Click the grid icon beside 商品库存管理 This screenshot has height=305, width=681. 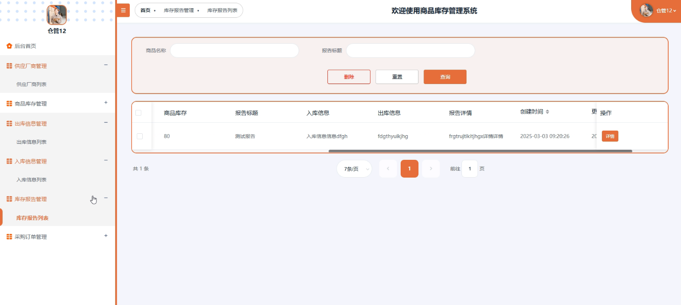(9, 104)
